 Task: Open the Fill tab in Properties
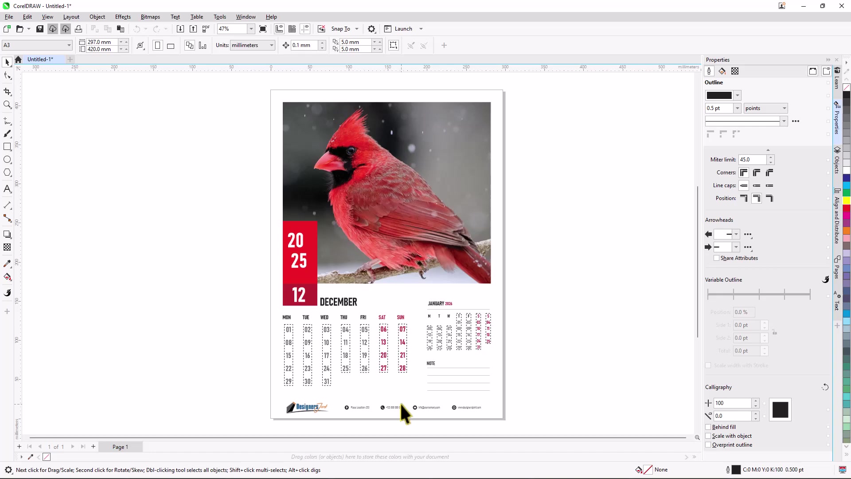[x=722, y=71]
